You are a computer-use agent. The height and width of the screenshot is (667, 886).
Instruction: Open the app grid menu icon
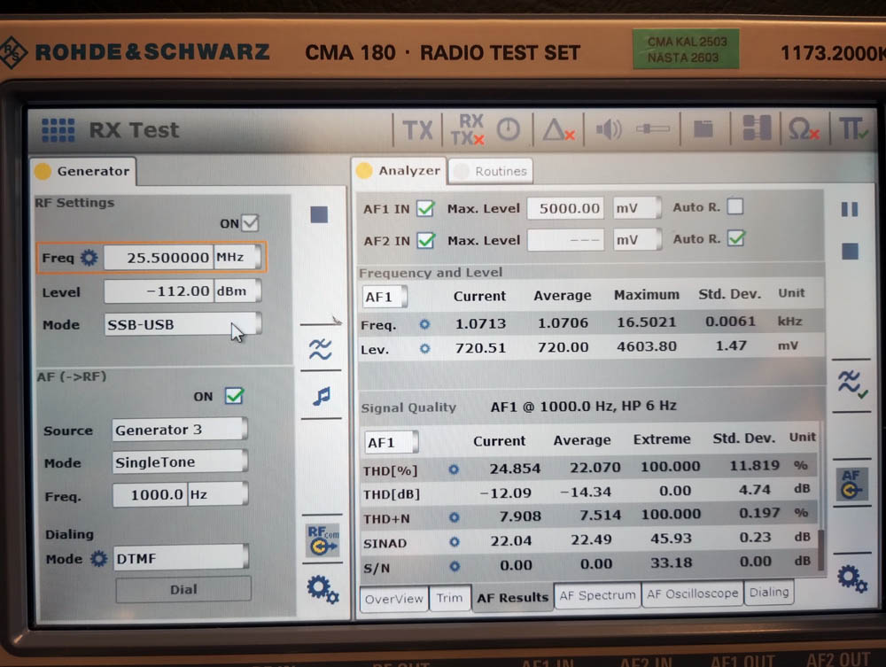click(x=58, y=130)
